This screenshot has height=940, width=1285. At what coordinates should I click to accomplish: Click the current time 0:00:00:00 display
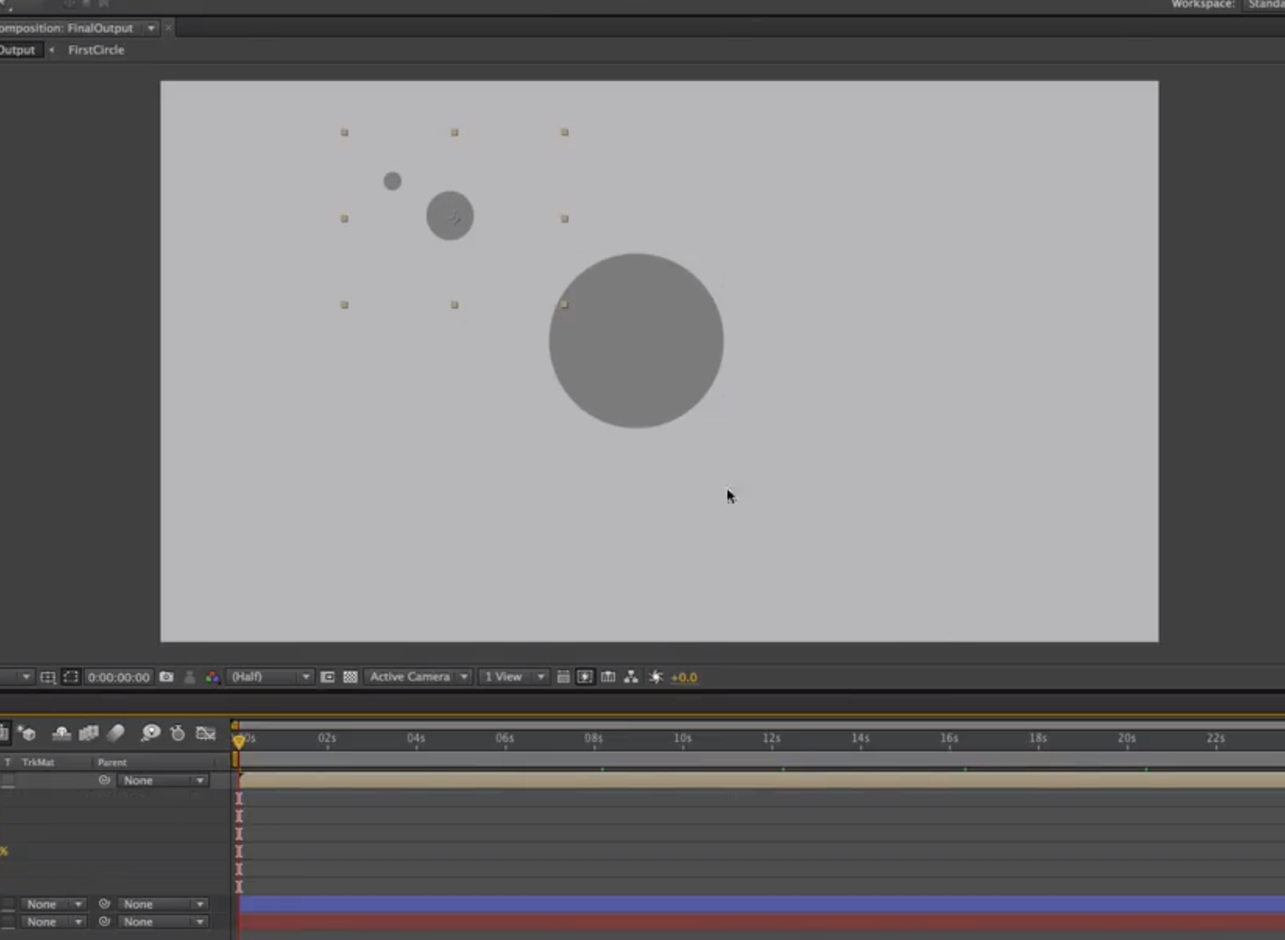click(119, 677)
